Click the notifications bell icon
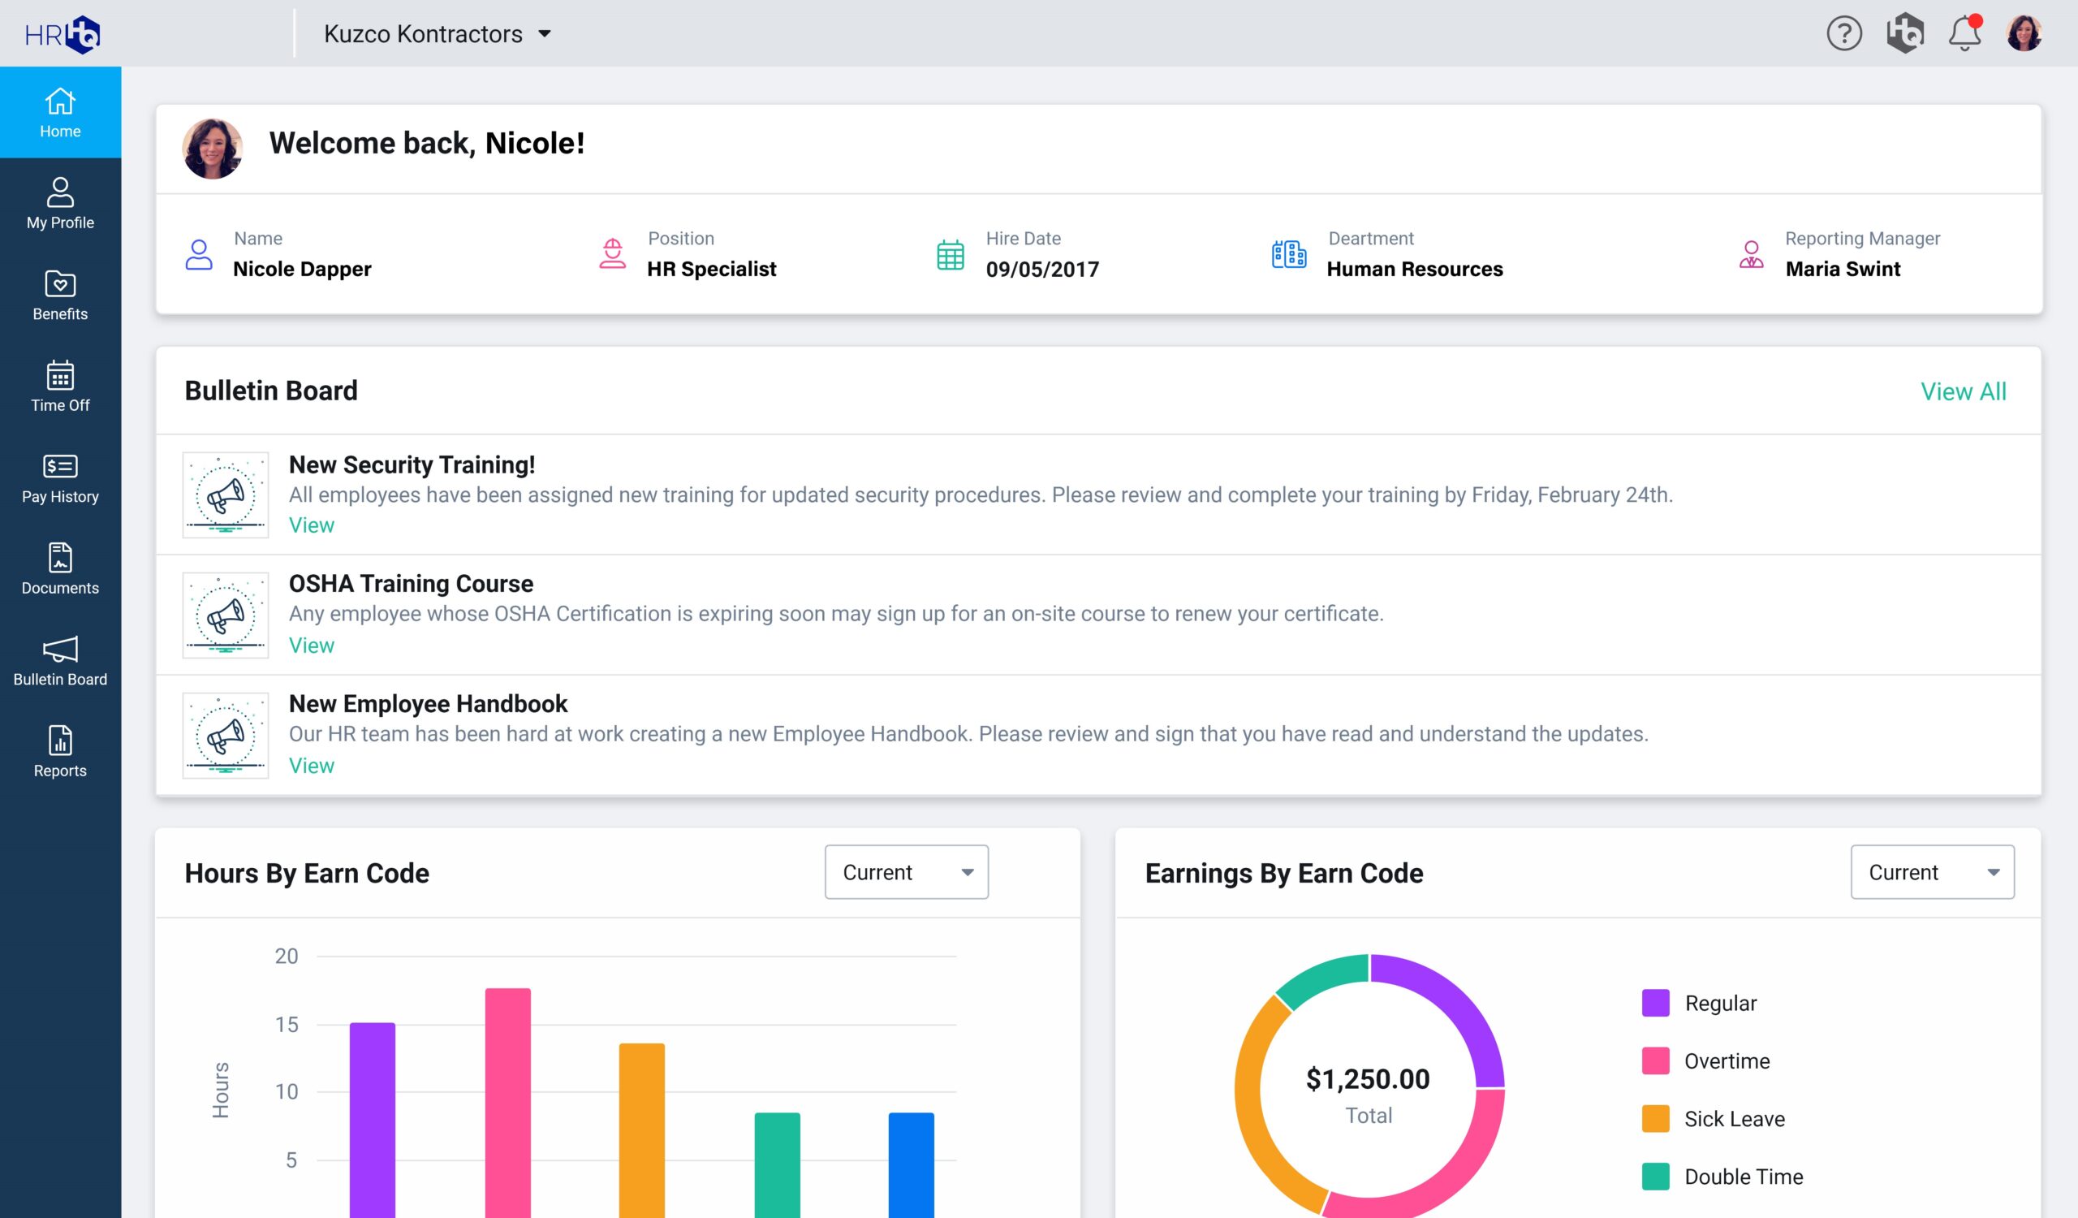Image resolution: width=2078 pixels, height=1218 pixels. [x=1964, y=34]
